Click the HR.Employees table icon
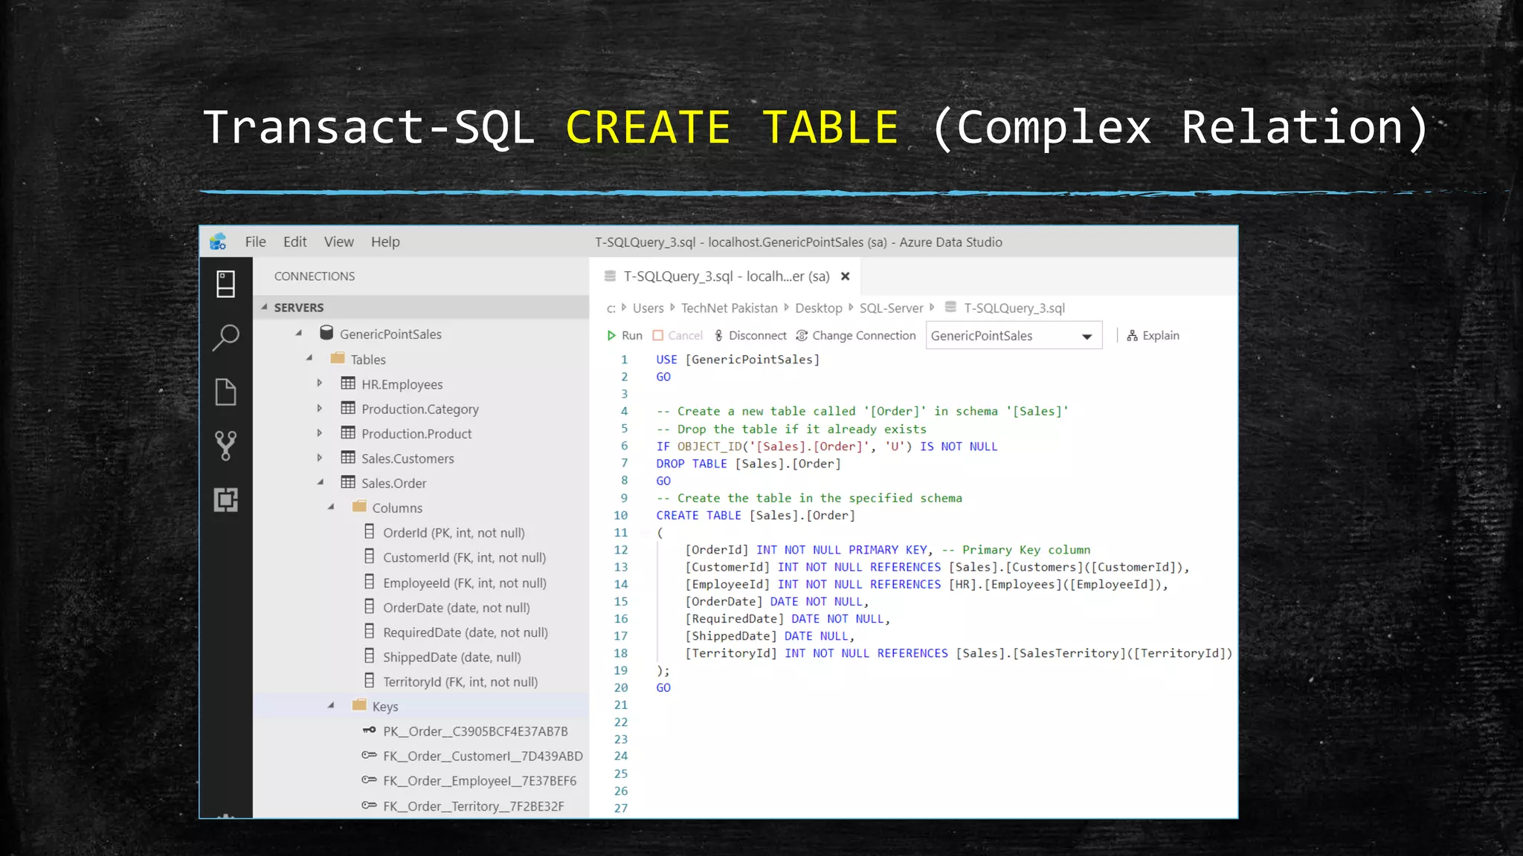Screen dimensions: 1523x856 [348, 383]
